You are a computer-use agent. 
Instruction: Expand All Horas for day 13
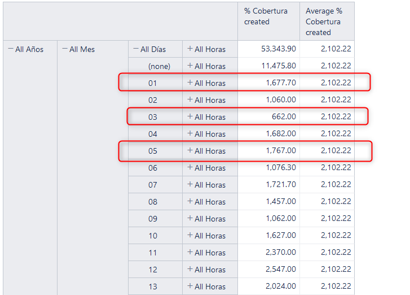(x=190, y=286)
